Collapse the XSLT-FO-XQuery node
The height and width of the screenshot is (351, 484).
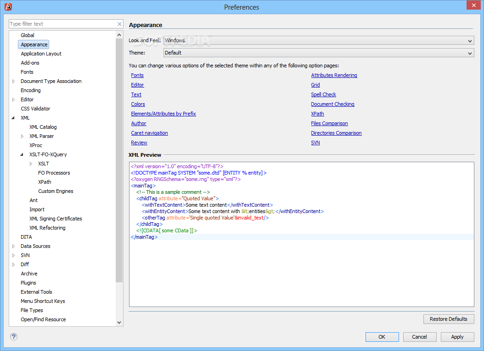(x=22, y=154)
